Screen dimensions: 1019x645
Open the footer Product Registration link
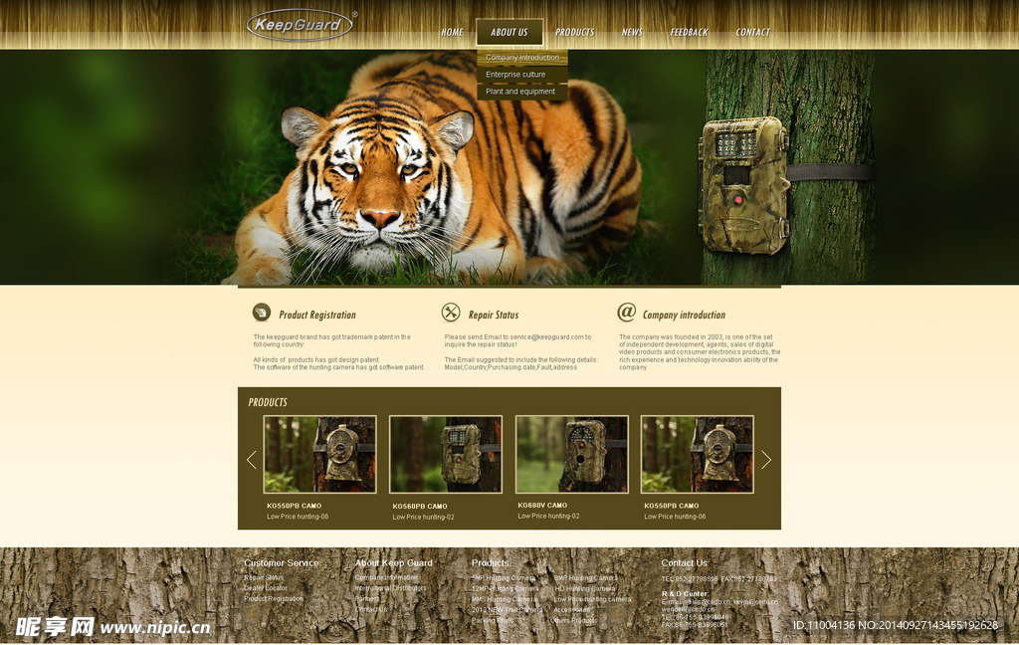[274, 598]
